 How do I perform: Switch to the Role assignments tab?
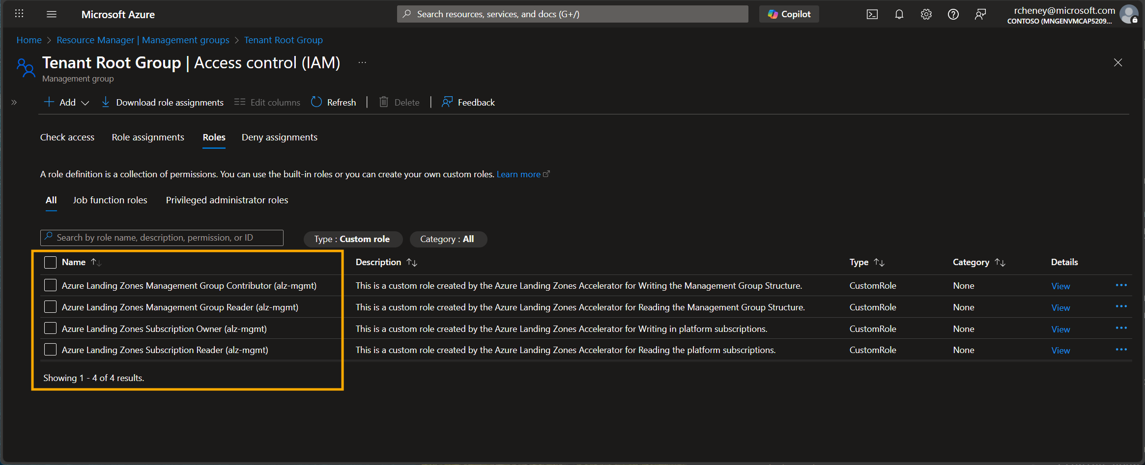click(148, 137)
